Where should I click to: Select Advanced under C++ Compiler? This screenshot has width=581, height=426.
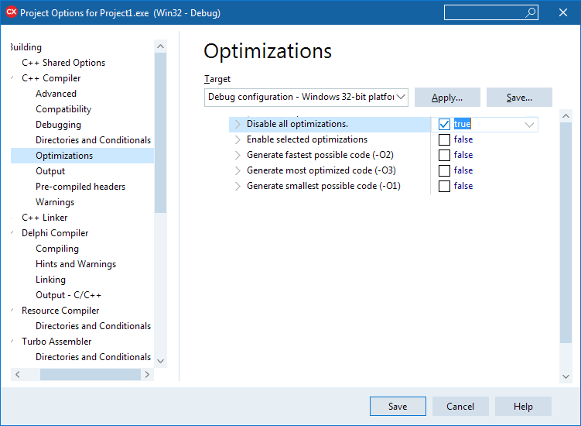pyautogui.click(x=56, y=94)
